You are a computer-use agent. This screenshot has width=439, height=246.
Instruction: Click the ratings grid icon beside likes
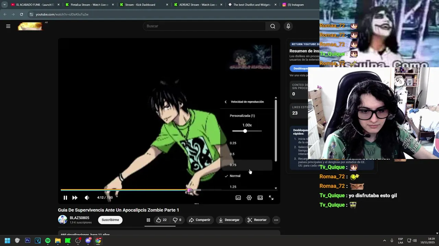pyautogui.click(x=148, y=220)
